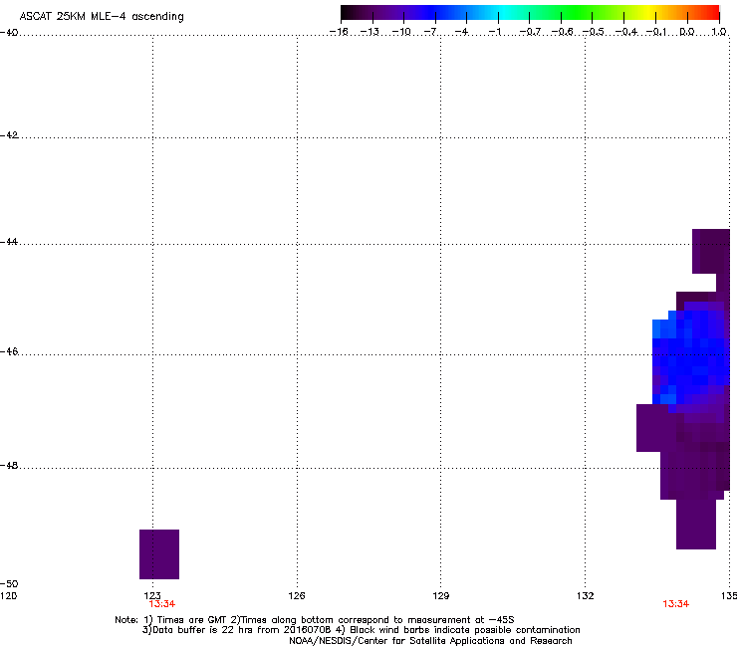The width and height of the screenshot is (737, 647).
Task: Click the 129 longitude axis label
Action: (441, 596)
